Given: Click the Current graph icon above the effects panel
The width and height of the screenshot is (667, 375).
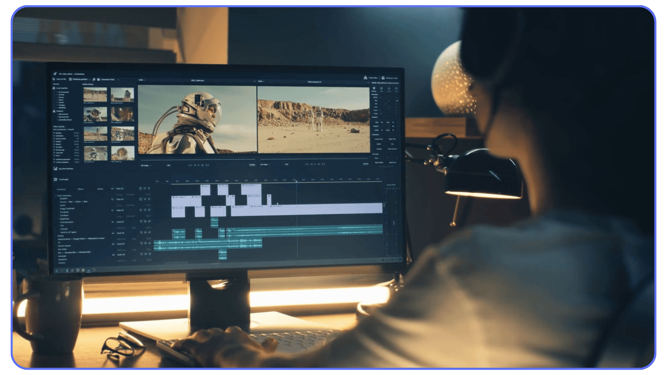Looking at the screenshot, I should [x=55, y=180].
